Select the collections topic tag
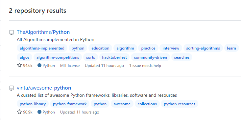This screenshot has width=241, height=124. pyautogui.click(x=147, y=104)
